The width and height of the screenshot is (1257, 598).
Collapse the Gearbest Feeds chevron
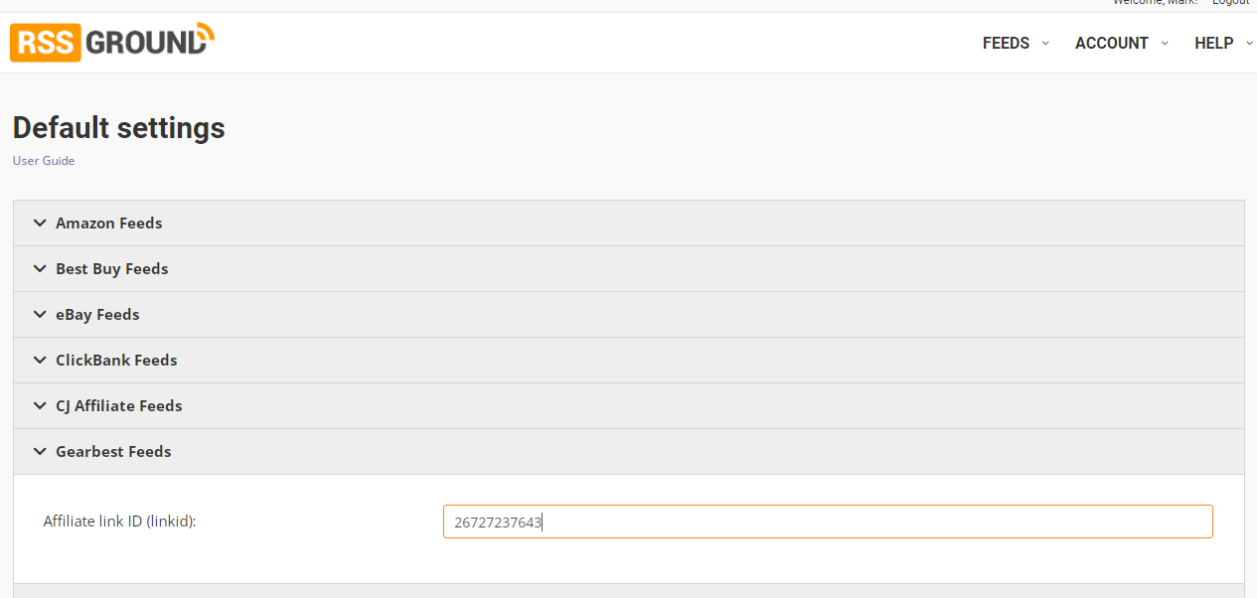(40, 452)
